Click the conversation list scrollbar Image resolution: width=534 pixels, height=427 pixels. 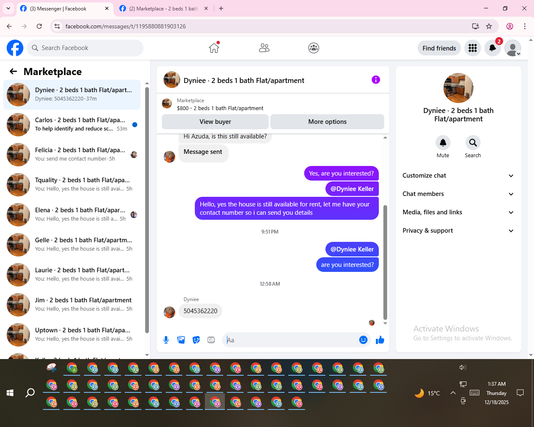147,210
